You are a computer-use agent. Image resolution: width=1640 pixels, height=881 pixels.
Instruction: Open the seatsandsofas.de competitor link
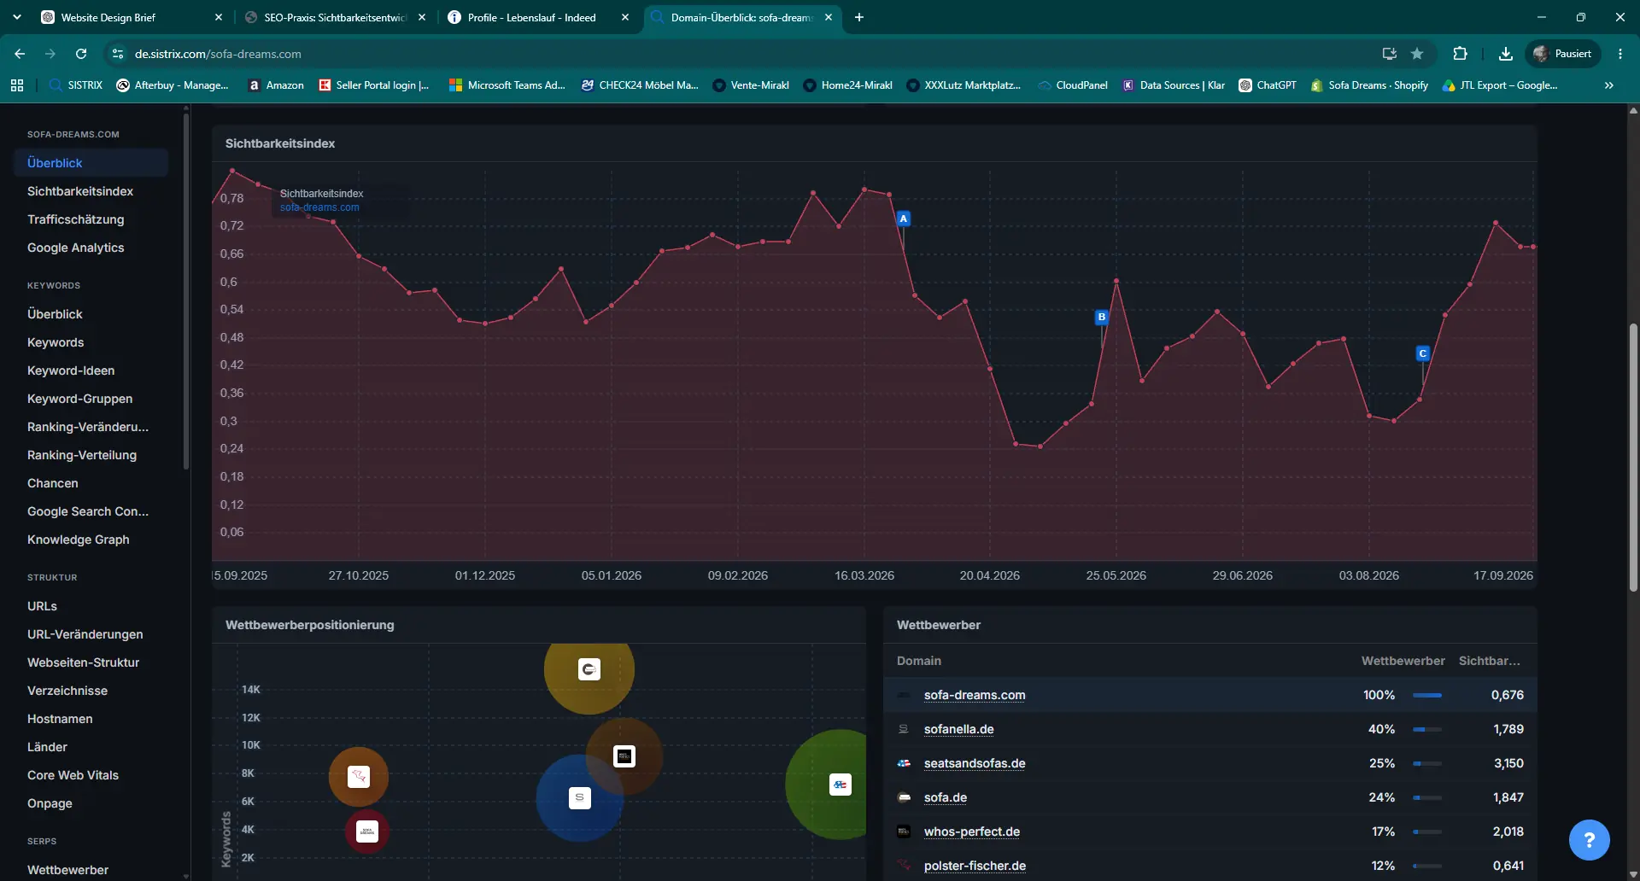click(x=975, y=763)
